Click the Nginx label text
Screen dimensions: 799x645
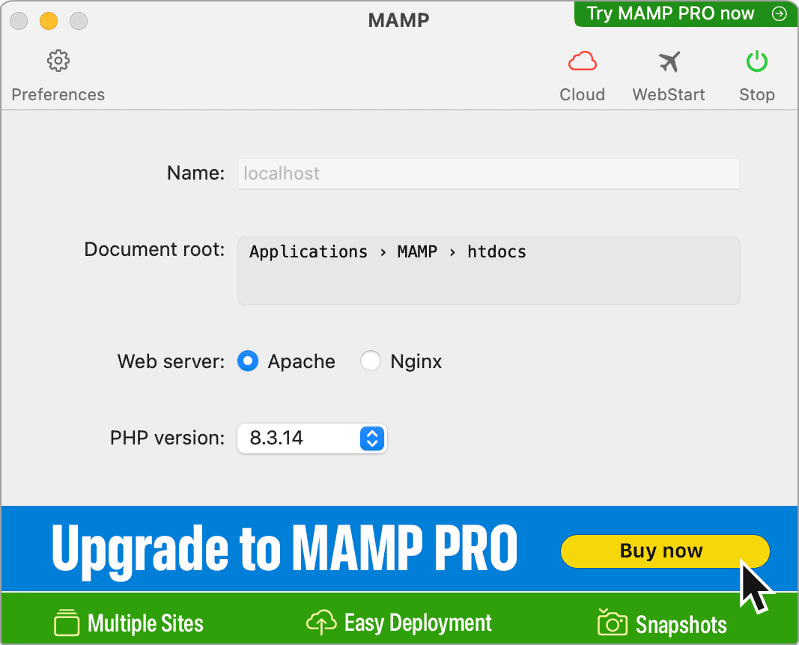(416, 362)
